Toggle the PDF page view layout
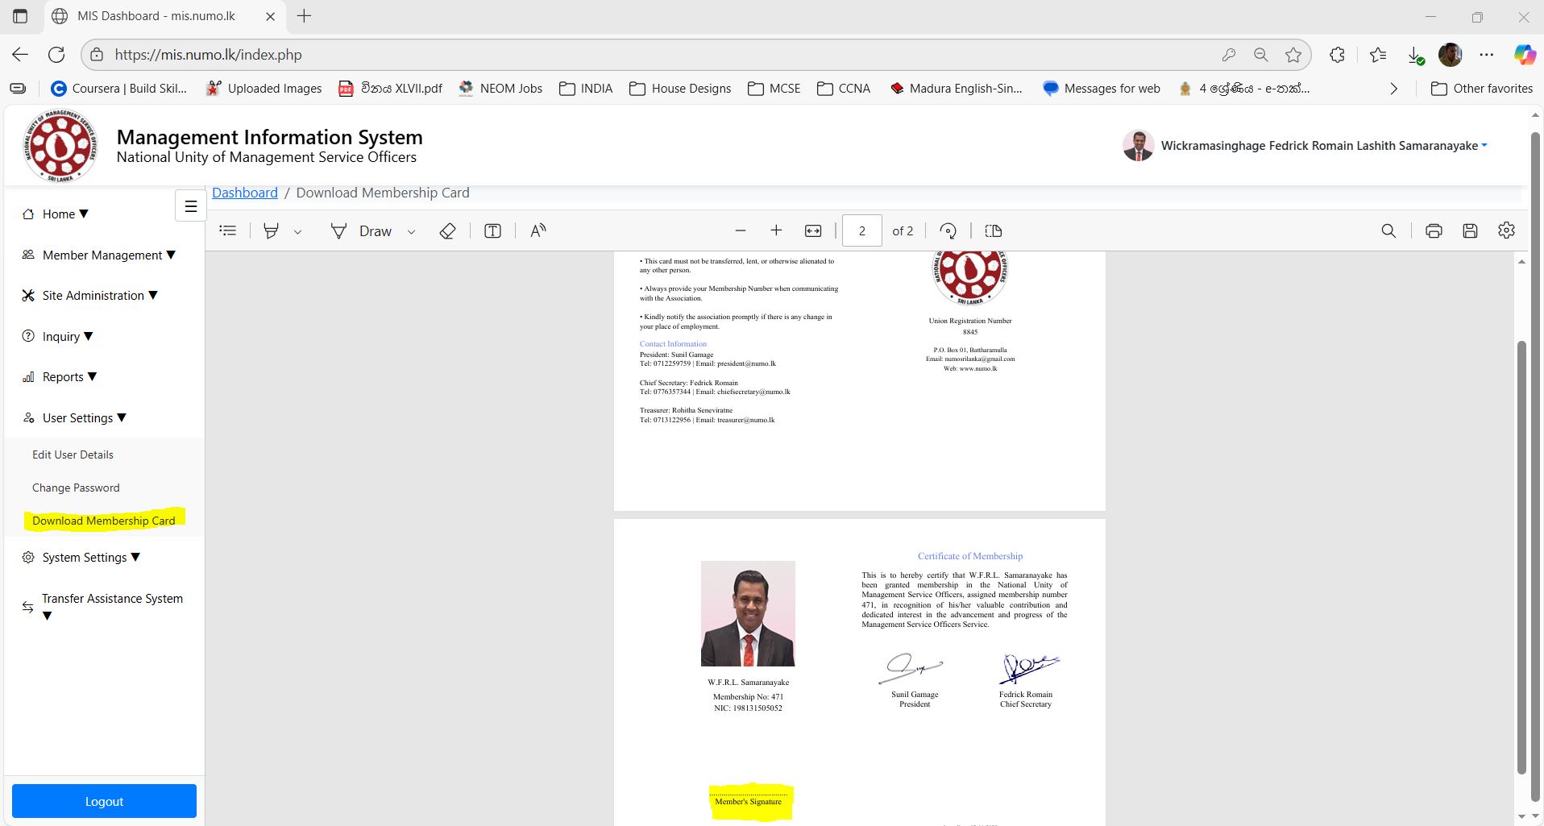Image resolution: width=1544 pixels, height=826 pixels. click(993, 231)
